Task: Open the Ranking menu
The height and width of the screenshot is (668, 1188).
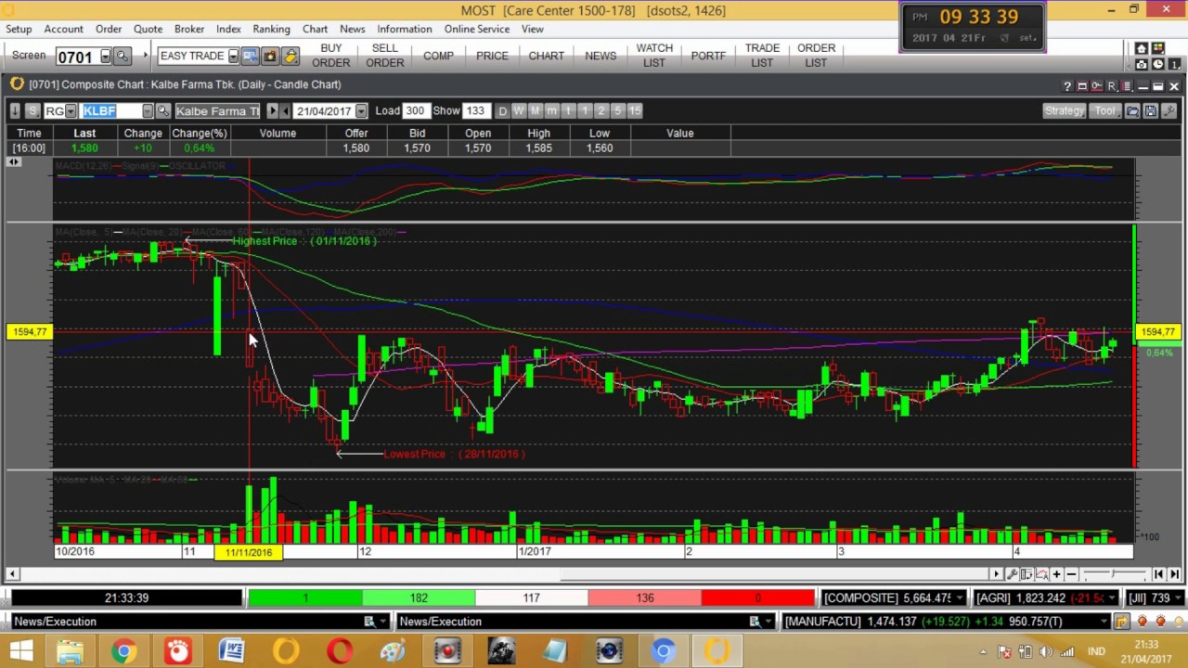Action: pyautogui.click(x=271, y=29)
